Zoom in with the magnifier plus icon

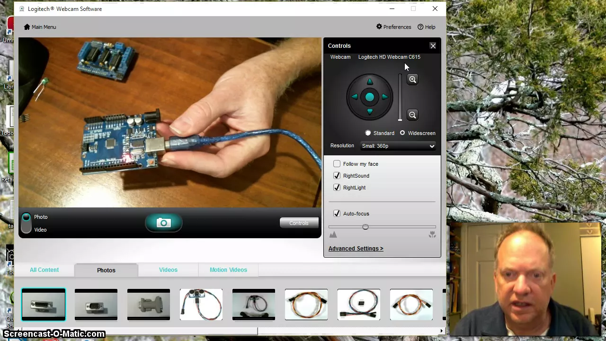(412, 80)
